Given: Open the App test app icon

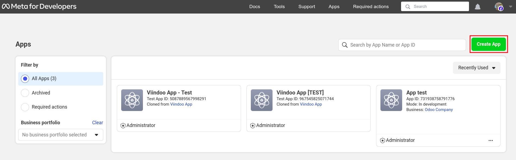Looking at the screenshot, I should tap(391, 100).
